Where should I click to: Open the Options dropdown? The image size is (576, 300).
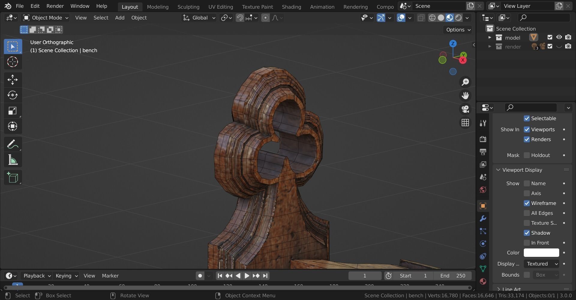click(x=457, y=30)
